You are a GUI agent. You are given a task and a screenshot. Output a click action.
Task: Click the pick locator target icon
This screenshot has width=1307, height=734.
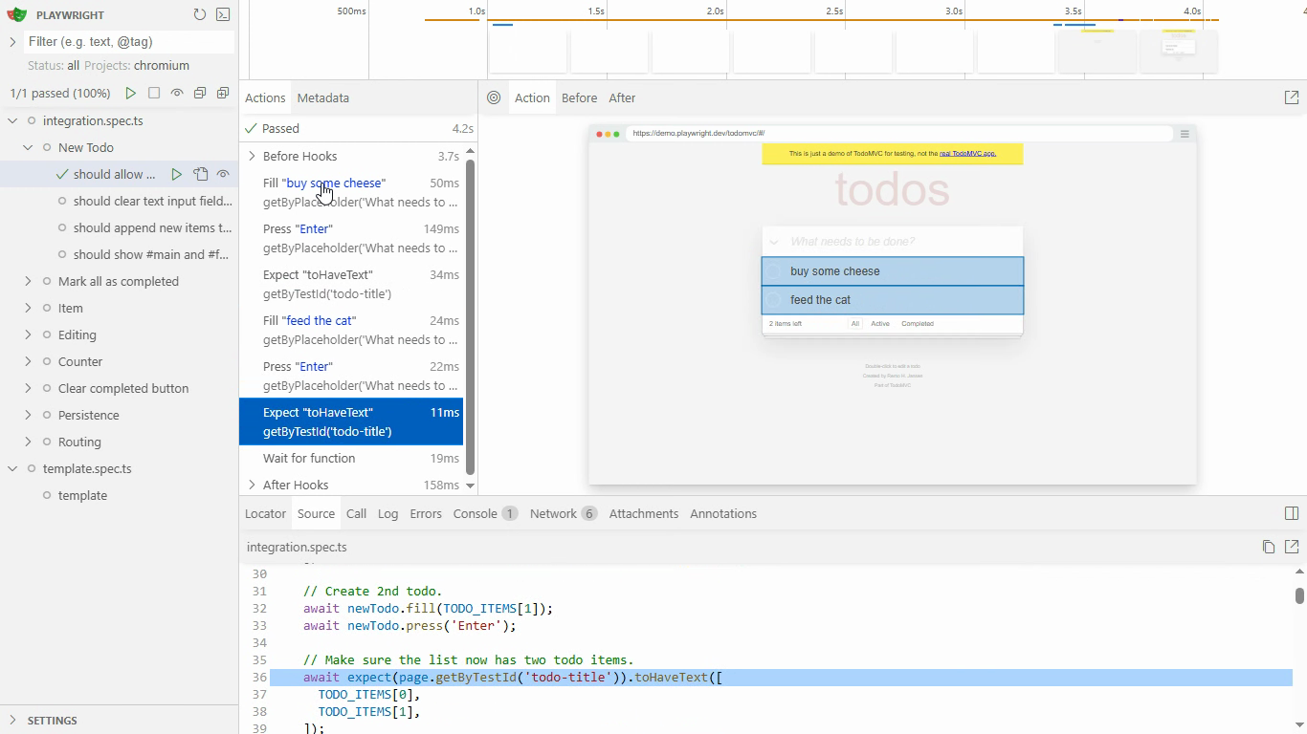pyautogui.click(x=494, y=97)
